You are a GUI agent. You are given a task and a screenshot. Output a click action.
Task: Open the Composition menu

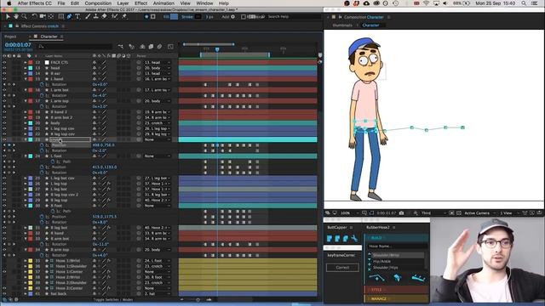(x=98, y=3)
